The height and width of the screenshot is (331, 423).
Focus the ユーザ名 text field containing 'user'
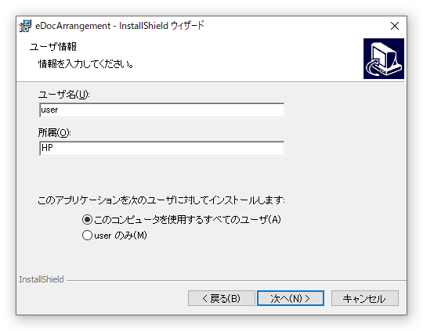(x=161, y=110)
